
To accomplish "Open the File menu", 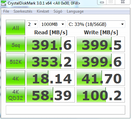I will tap(6, 11).
